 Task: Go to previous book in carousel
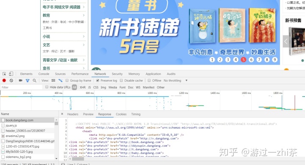pyautogui.click(x=286, y=41)
